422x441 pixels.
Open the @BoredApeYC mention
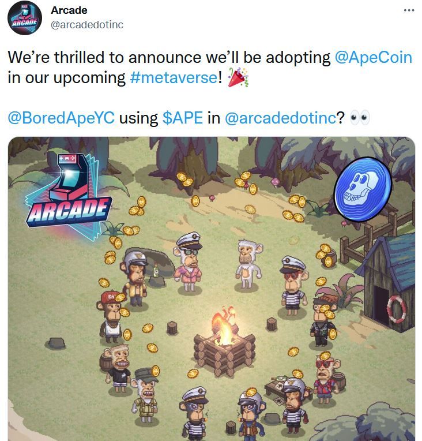point(61,118)
